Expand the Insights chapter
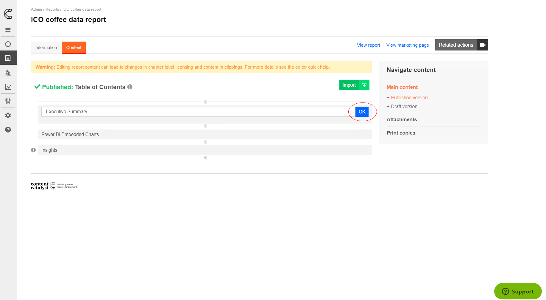 pyautogui.click(x=33, y=150)
